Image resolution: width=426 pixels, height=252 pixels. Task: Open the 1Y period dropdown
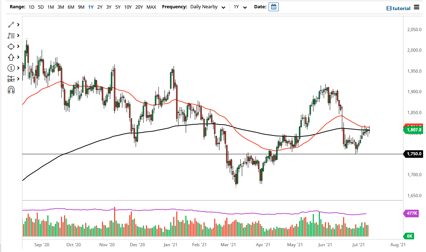click(x=240, y=7)
